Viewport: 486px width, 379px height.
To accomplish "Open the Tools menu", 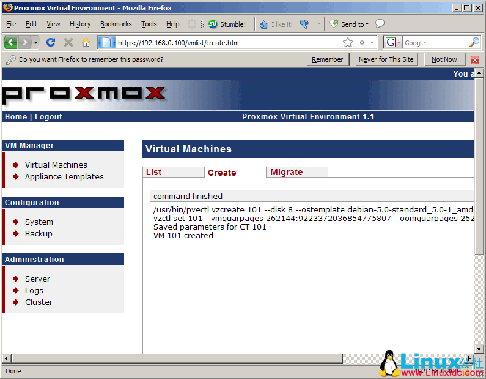I will point(149,24).
